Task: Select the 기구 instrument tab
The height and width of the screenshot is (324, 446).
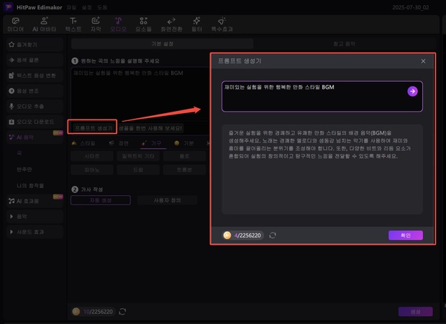Action: coord(153,143)
